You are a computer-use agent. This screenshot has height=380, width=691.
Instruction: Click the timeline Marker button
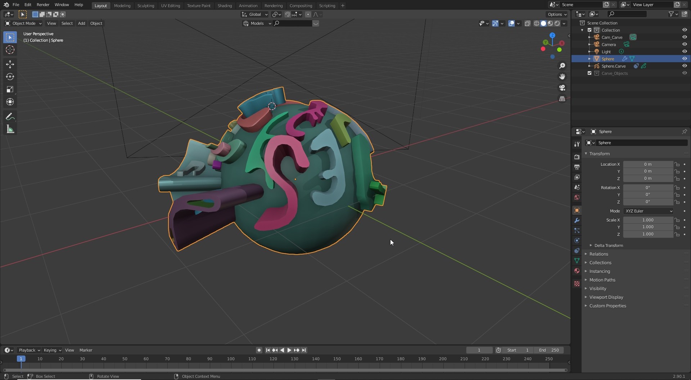click(86, 350)
